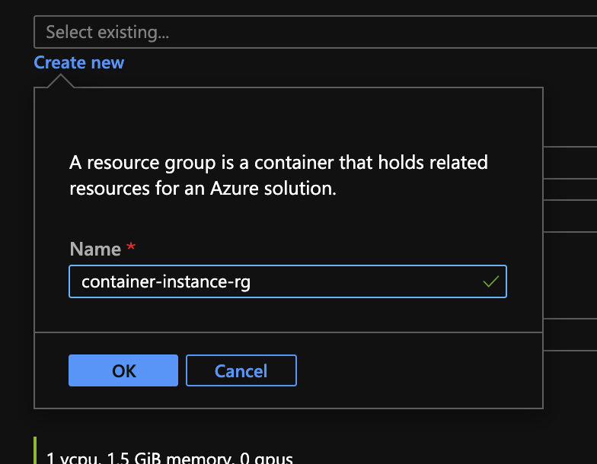597x464 pixels.
Task: Click the callout pointer arrow under Create new
Action: (60, 81)
